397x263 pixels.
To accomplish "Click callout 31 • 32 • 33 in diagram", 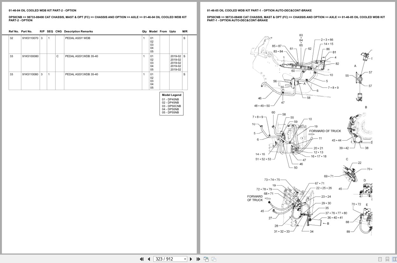I will 282,231.
